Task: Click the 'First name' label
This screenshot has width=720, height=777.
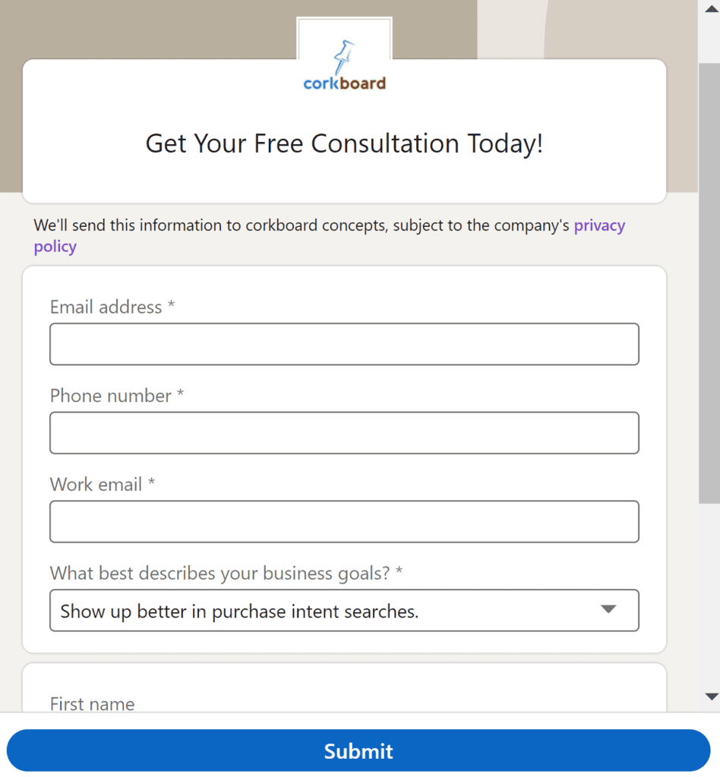Action: [92, 704]
